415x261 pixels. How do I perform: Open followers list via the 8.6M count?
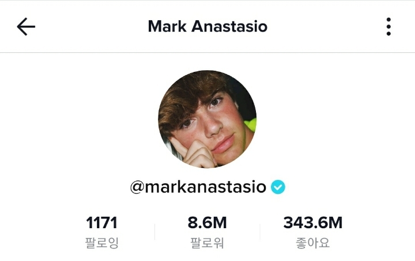tap(207, 222)
